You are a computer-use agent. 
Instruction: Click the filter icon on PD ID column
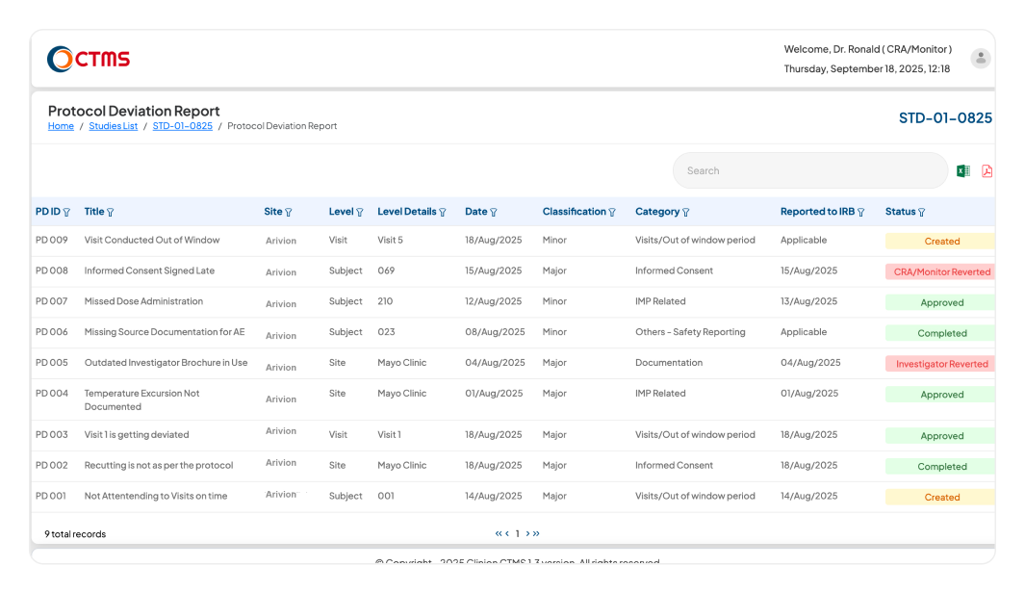coord(67,211)
